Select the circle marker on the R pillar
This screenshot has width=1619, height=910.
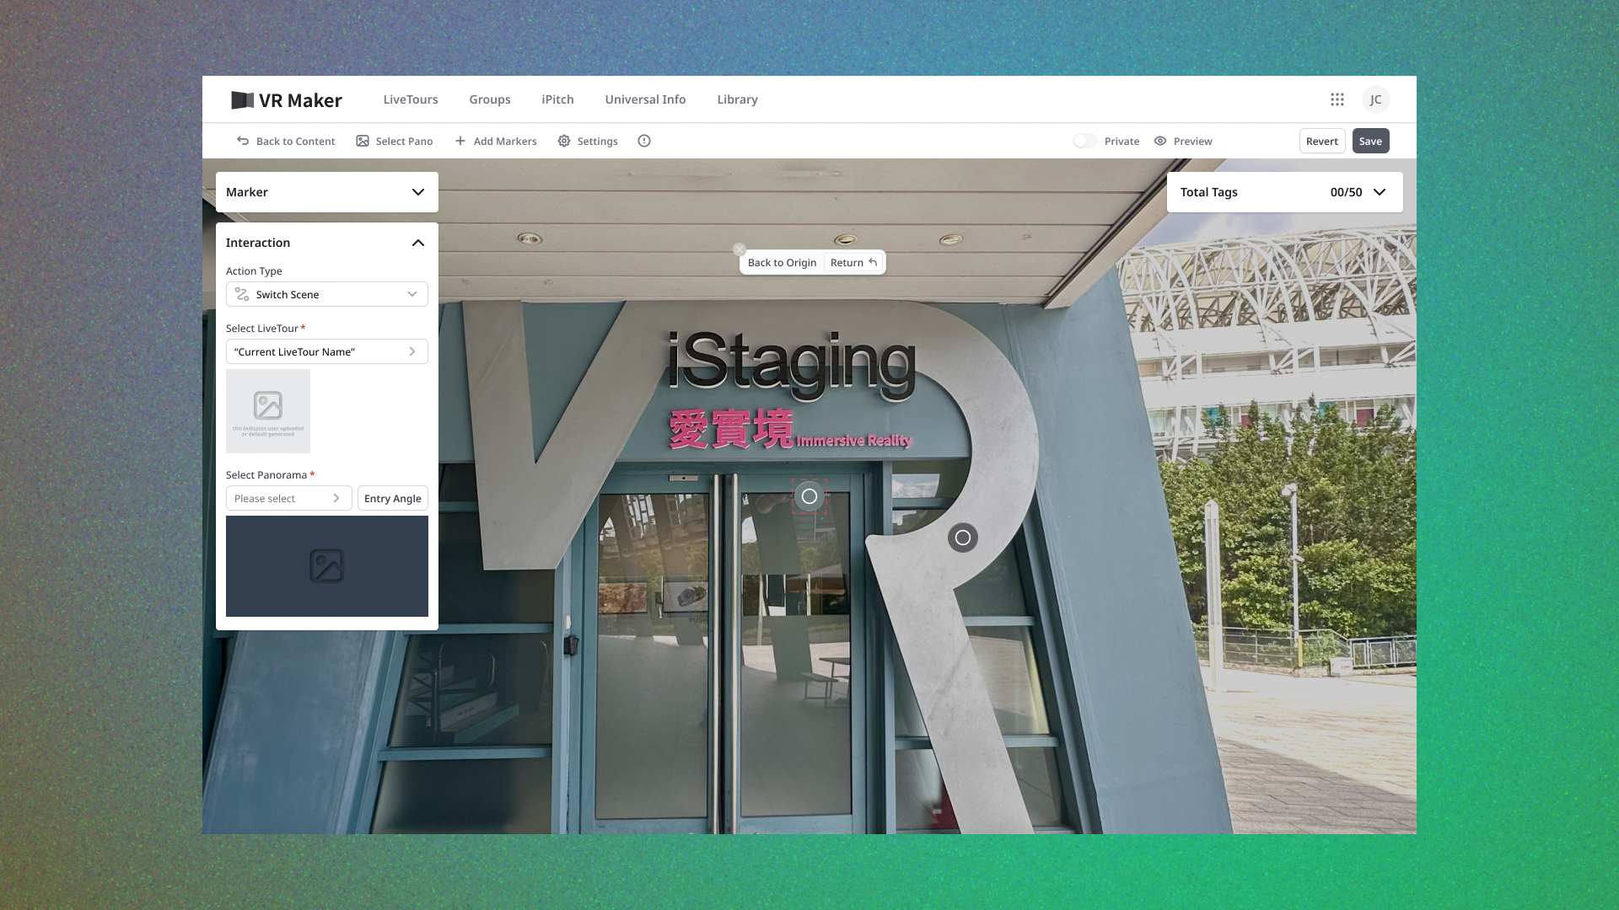(x=963, y=538)
